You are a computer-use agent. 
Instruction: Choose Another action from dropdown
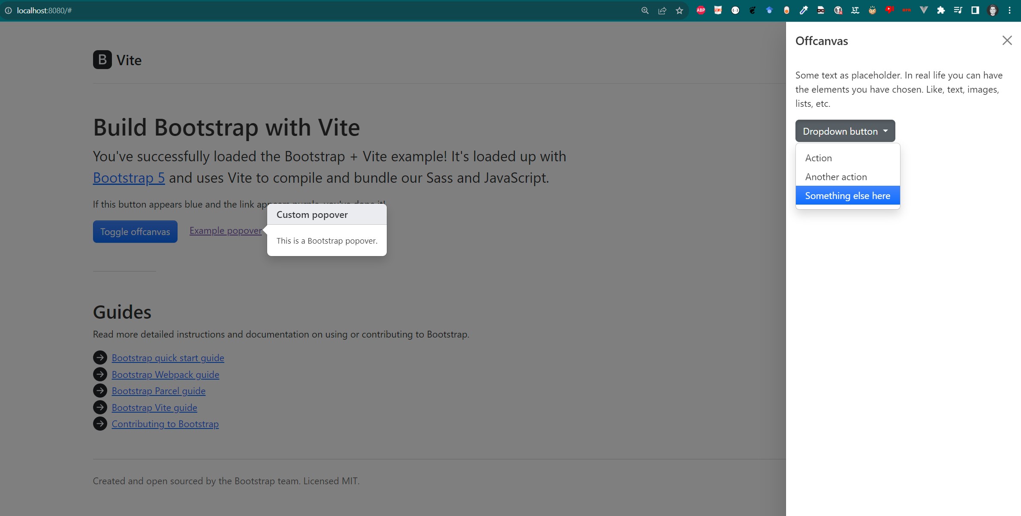[x=836, y=177]
